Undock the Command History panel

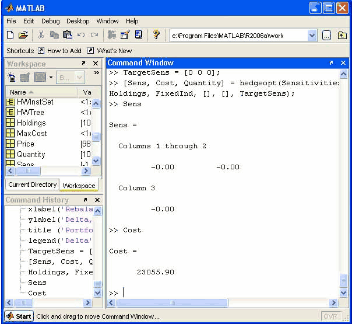85,200
